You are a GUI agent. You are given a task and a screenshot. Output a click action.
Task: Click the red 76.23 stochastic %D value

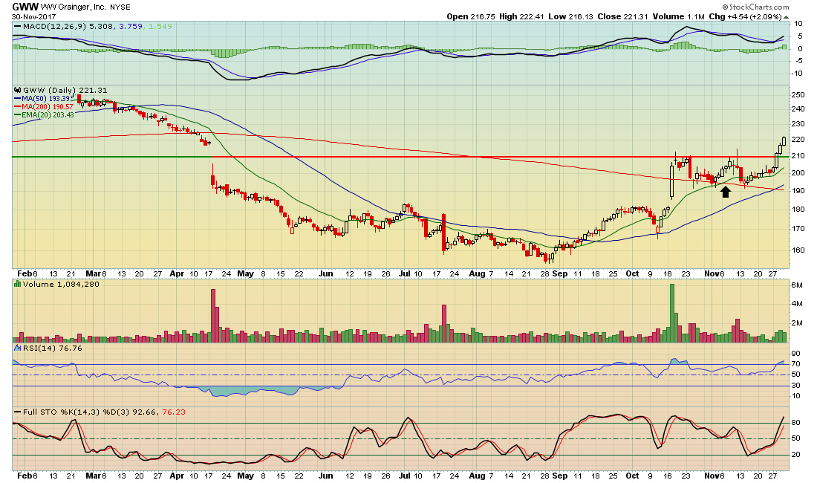(174, 412)
